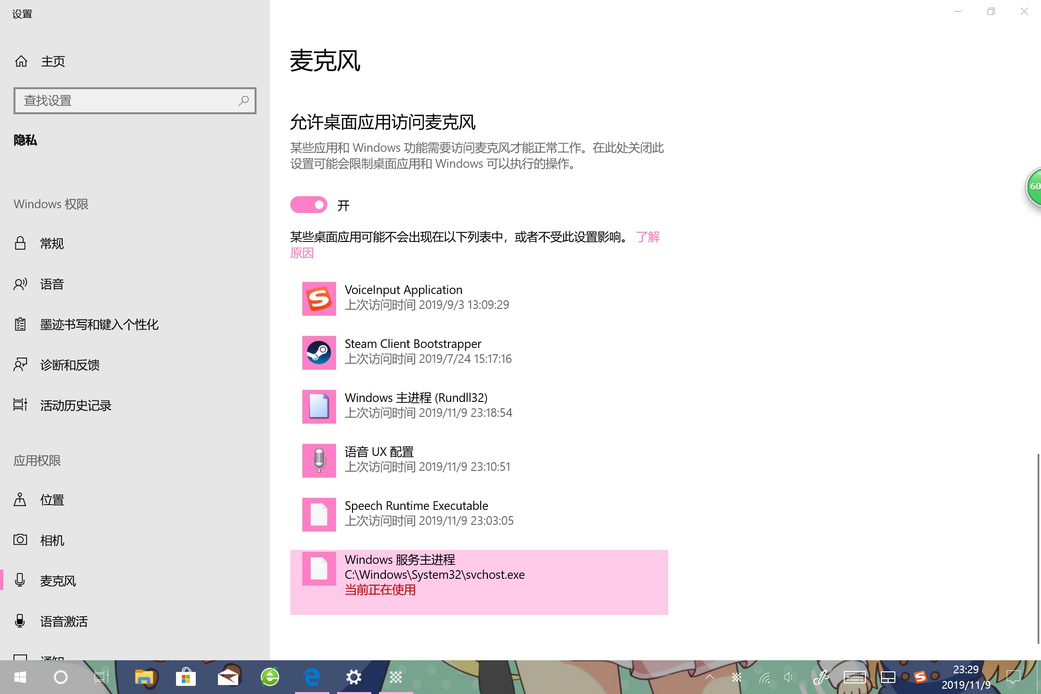Select the Windows 服务主进程 svchost entry
This screenshot has width=1041, height=694.
click(478, 582)
